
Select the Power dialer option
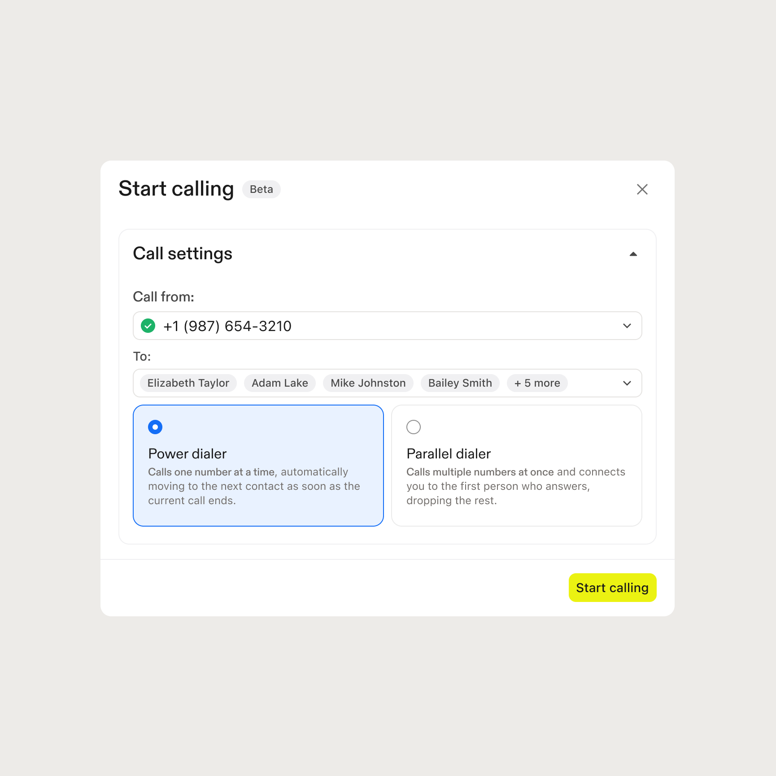155,427
